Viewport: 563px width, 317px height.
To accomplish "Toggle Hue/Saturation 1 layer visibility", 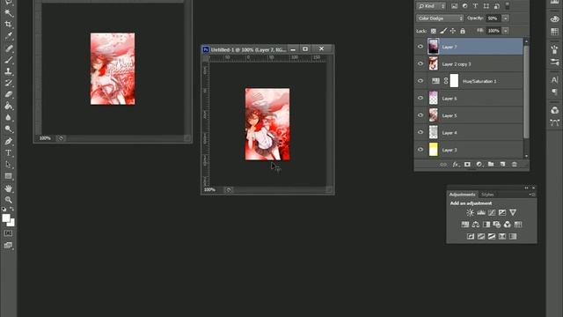I will click(x=420, y=81).
